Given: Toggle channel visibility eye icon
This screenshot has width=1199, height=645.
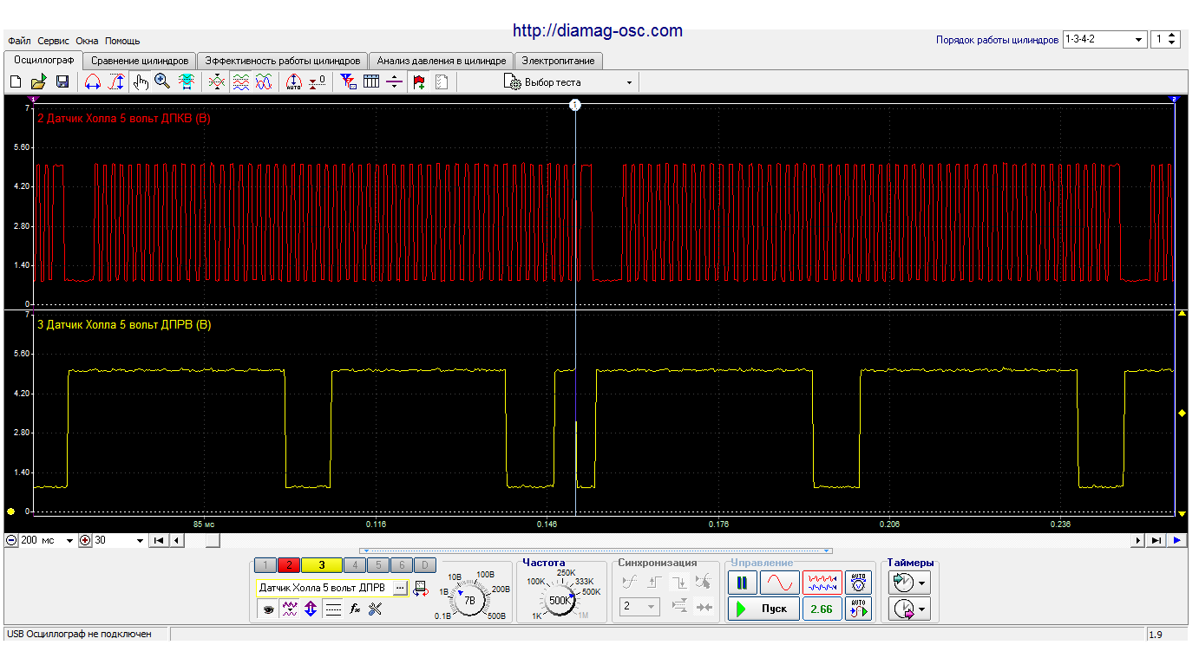Looking at the screenshot, I should [x=269, y=609].
